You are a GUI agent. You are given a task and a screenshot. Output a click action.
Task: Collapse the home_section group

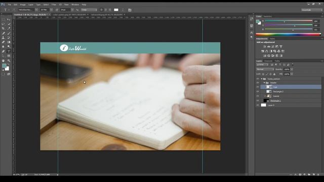262,79
